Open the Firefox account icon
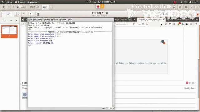Viewport: 200px width, 112px height. click(x=174, y=24)
